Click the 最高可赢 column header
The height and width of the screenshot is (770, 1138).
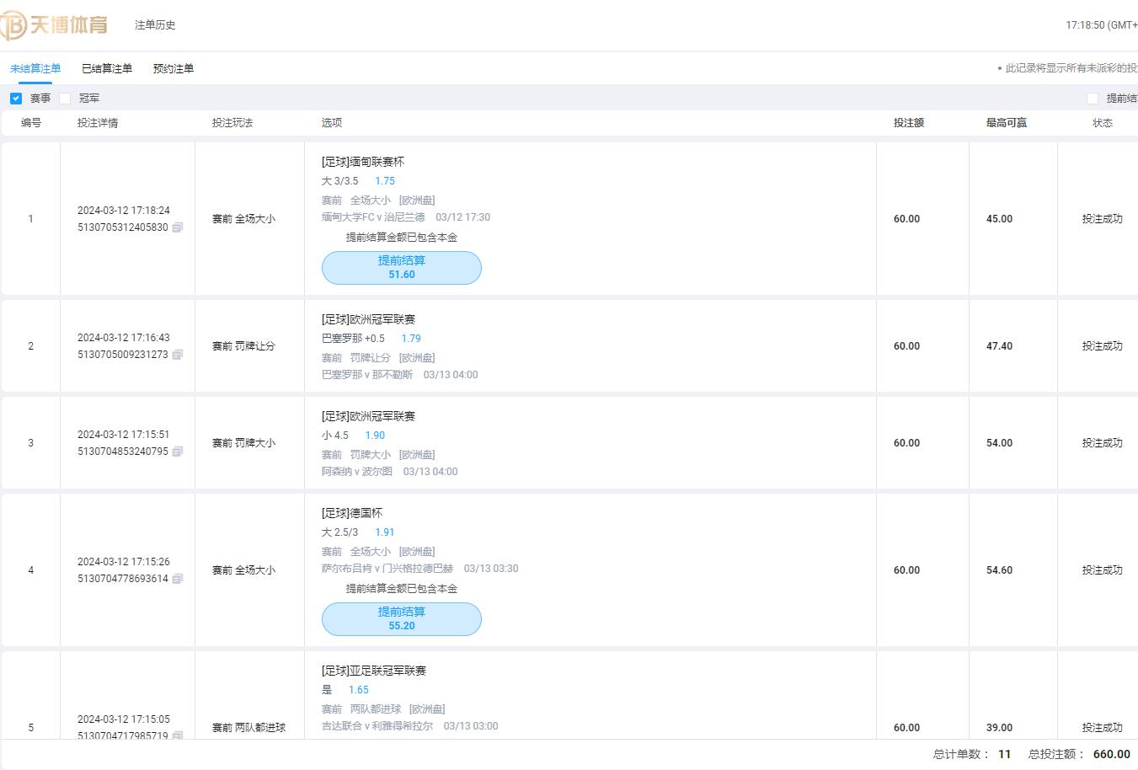(x=1007, y=123)
